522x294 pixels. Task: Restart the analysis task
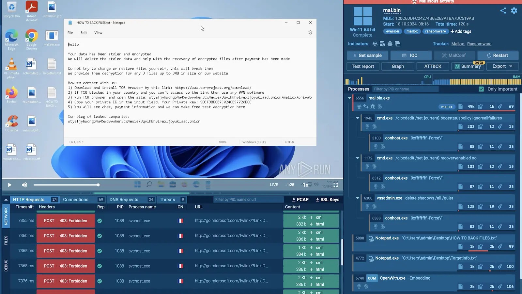coord(498,56)
